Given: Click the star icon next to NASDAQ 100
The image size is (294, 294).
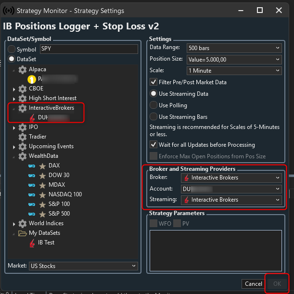Looking at the screenshot, I should [x=42, y=195].
